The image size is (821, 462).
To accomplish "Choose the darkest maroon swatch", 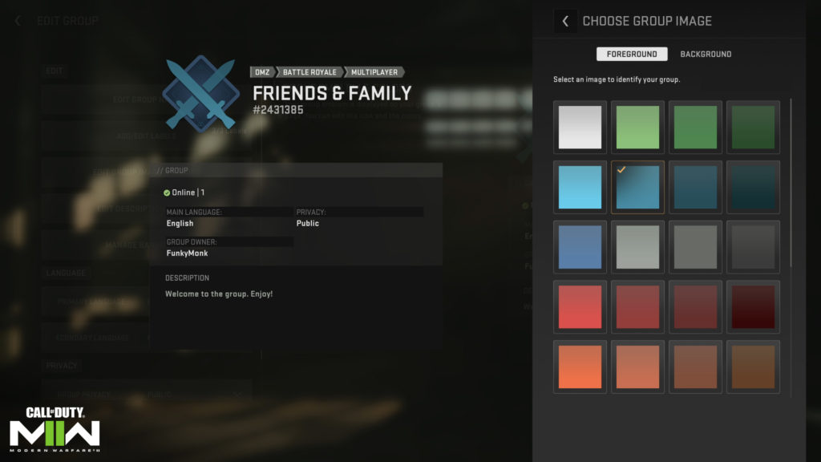I will [x=753, y=306].
